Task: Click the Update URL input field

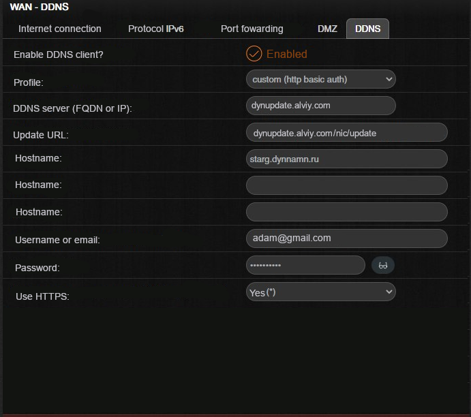Action: (347, 132)
